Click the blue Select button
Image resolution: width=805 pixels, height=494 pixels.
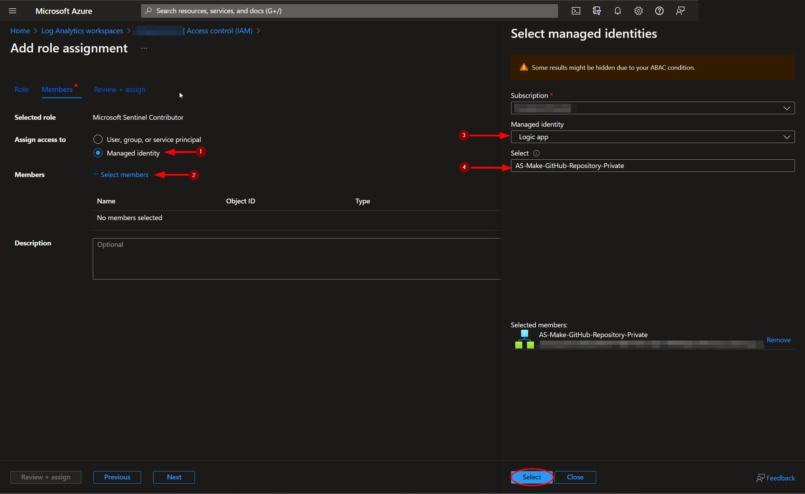point(532,477)
